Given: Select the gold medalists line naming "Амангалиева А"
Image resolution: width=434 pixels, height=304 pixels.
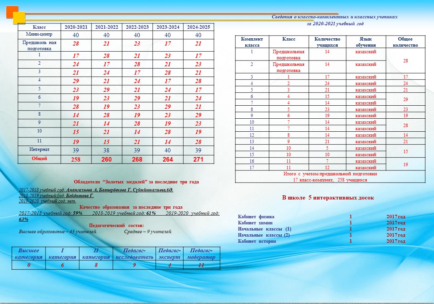Looking at the screenshot, I should pos(96,190).
